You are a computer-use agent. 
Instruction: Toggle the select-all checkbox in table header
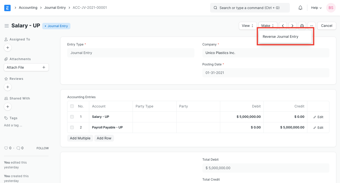coord(72,106)
